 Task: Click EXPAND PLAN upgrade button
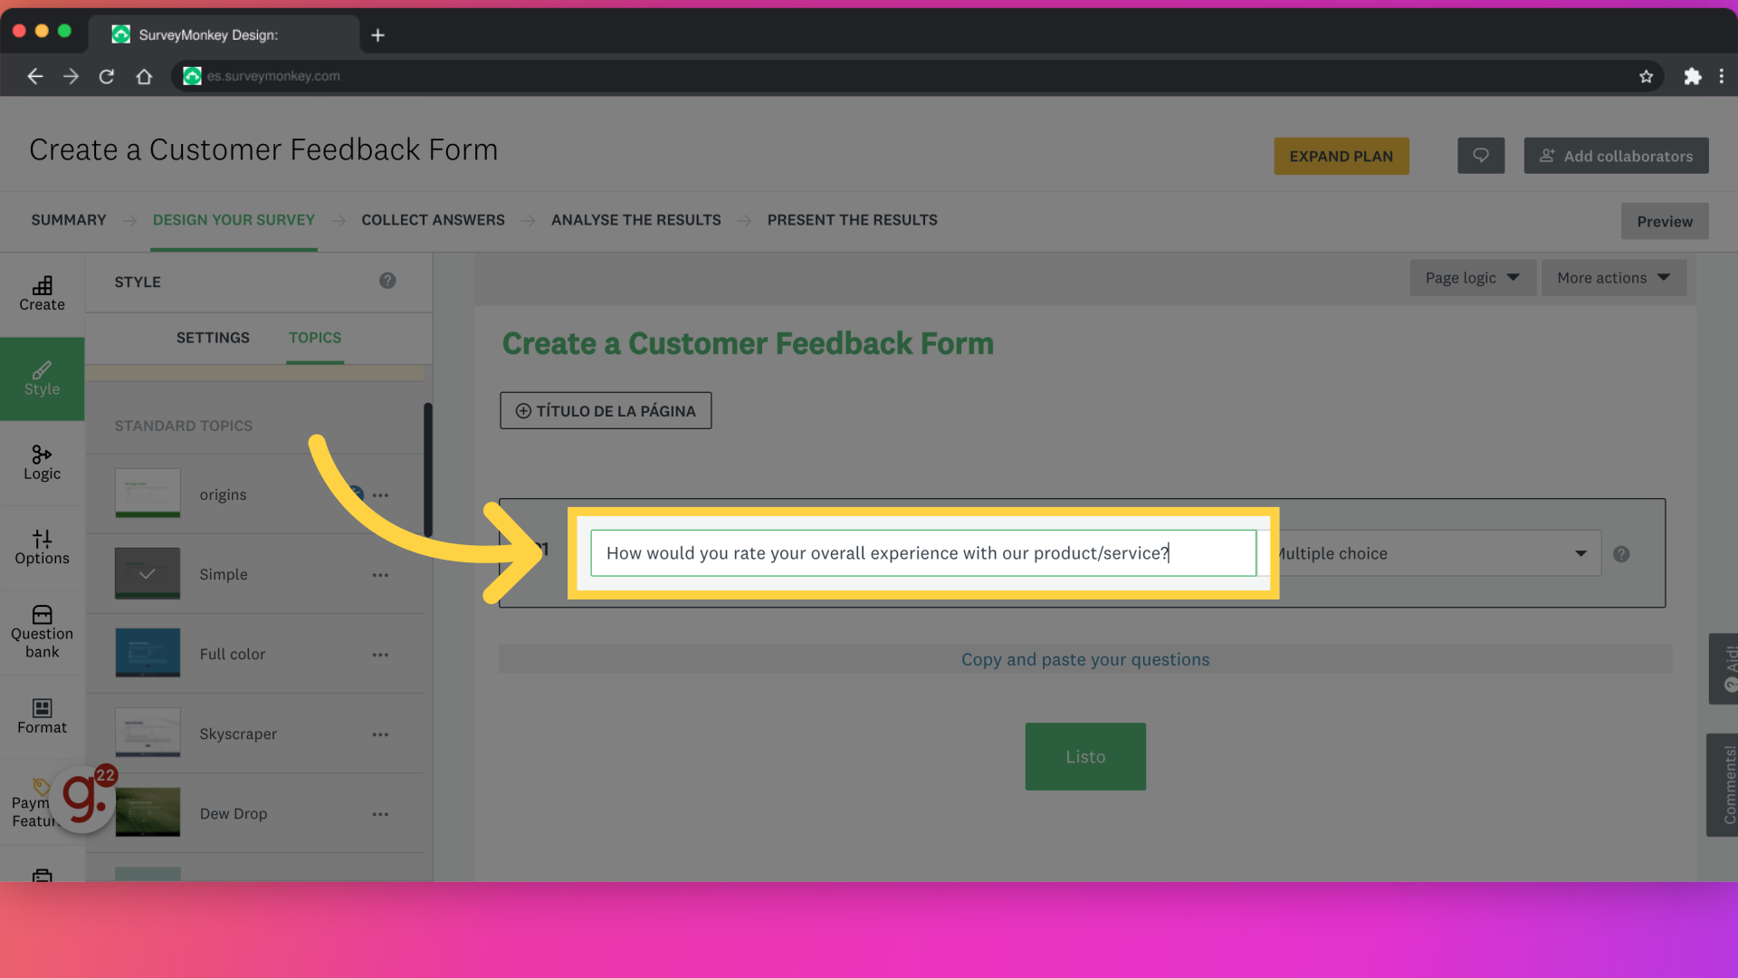pos(1341,155)
